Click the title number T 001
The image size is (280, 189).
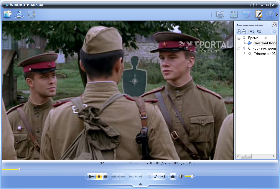click(x=173, y=163)
